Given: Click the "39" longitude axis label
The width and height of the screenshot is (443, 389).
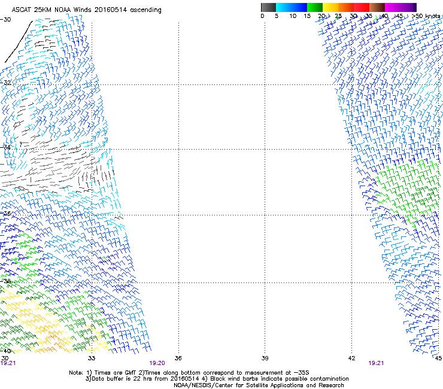Looking at the screenshot, I should pyautogui.click(x=265, y=358).
